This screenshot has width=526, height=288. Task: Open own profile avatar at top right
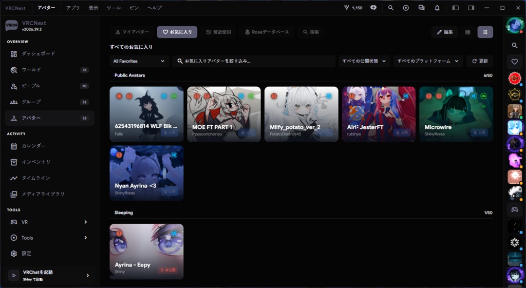515,26
